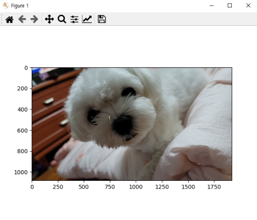Image resolution: width=257 pixels, height=220 pixels.
Task: Go forward to next view arrow
Action: pos(34,19)
